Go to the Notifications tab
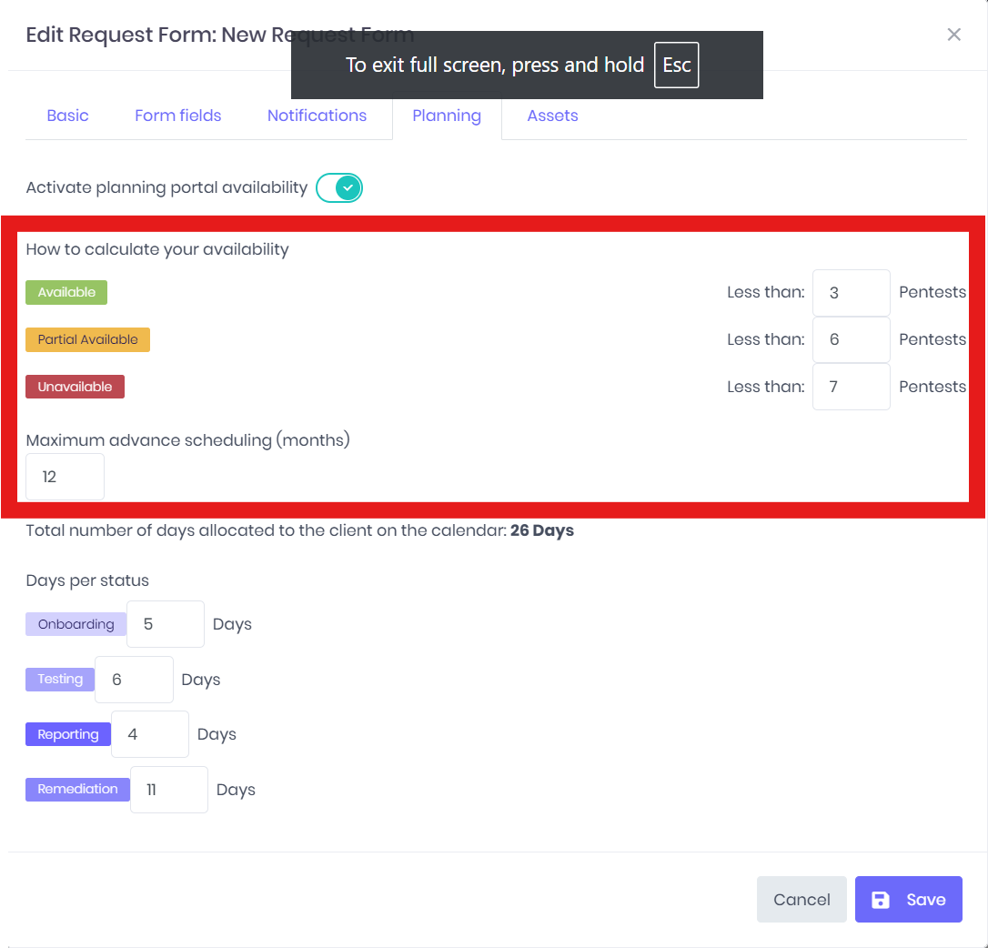Image resolution: width=988 pixels, height=948 pixels. point(317,116)
